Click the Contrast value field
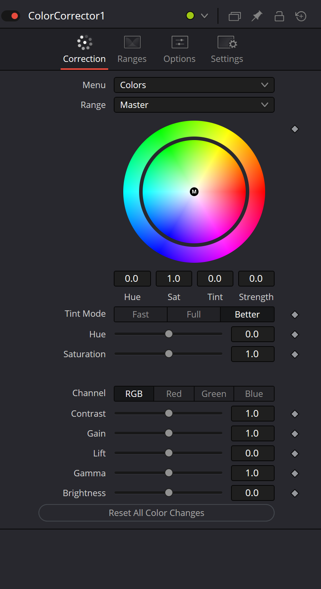 (x=253, y=414)
